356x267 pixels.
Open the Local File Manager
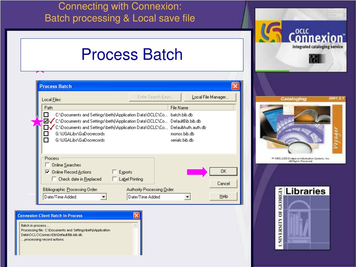tap(210, 97)
